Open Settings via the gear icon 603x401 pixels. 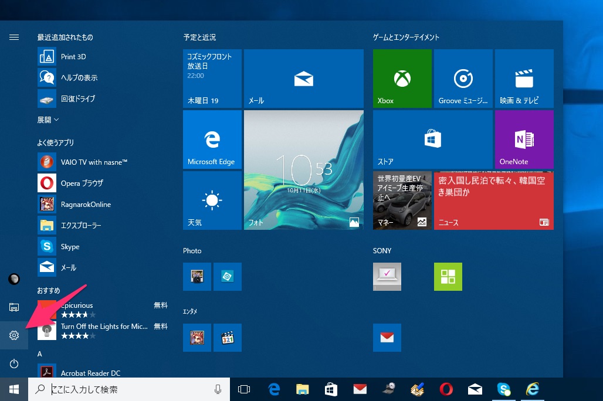click(14, 335)
